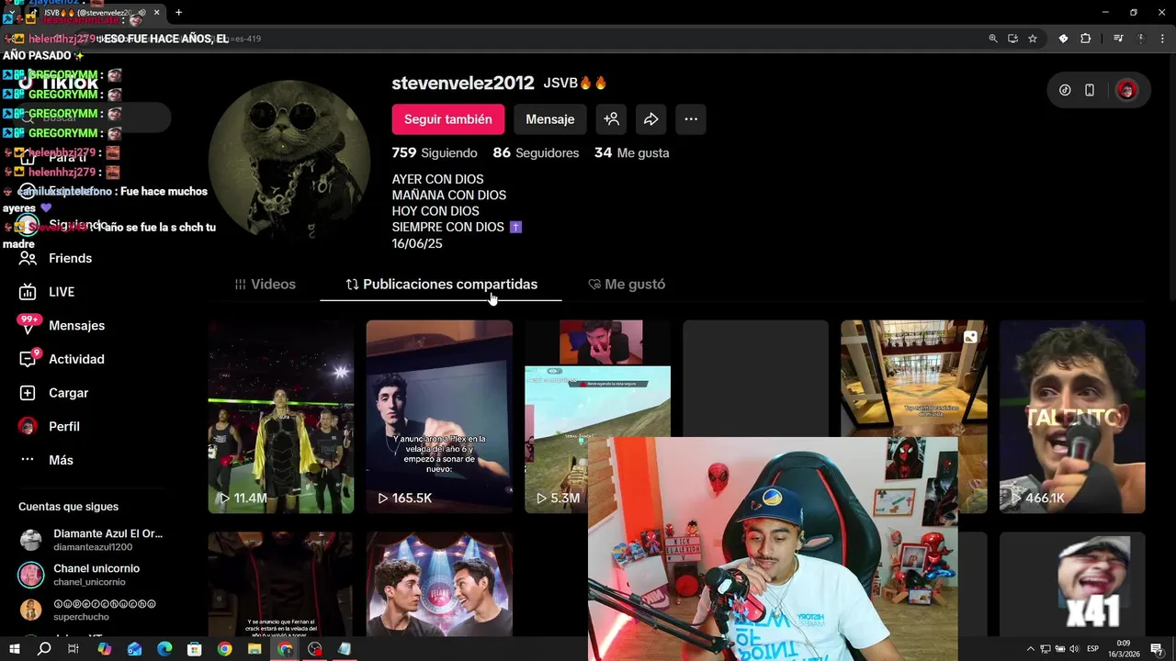1176x661 pixels.
Task: Play the TALENTO video with 466.1K views
Action: [x=1072, y=417]
